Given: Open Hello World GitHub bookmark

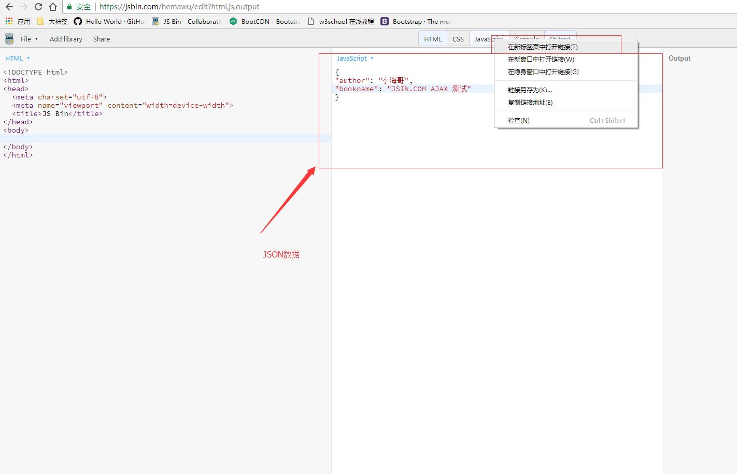Looking at the screenshot, I should click(108, 21).
